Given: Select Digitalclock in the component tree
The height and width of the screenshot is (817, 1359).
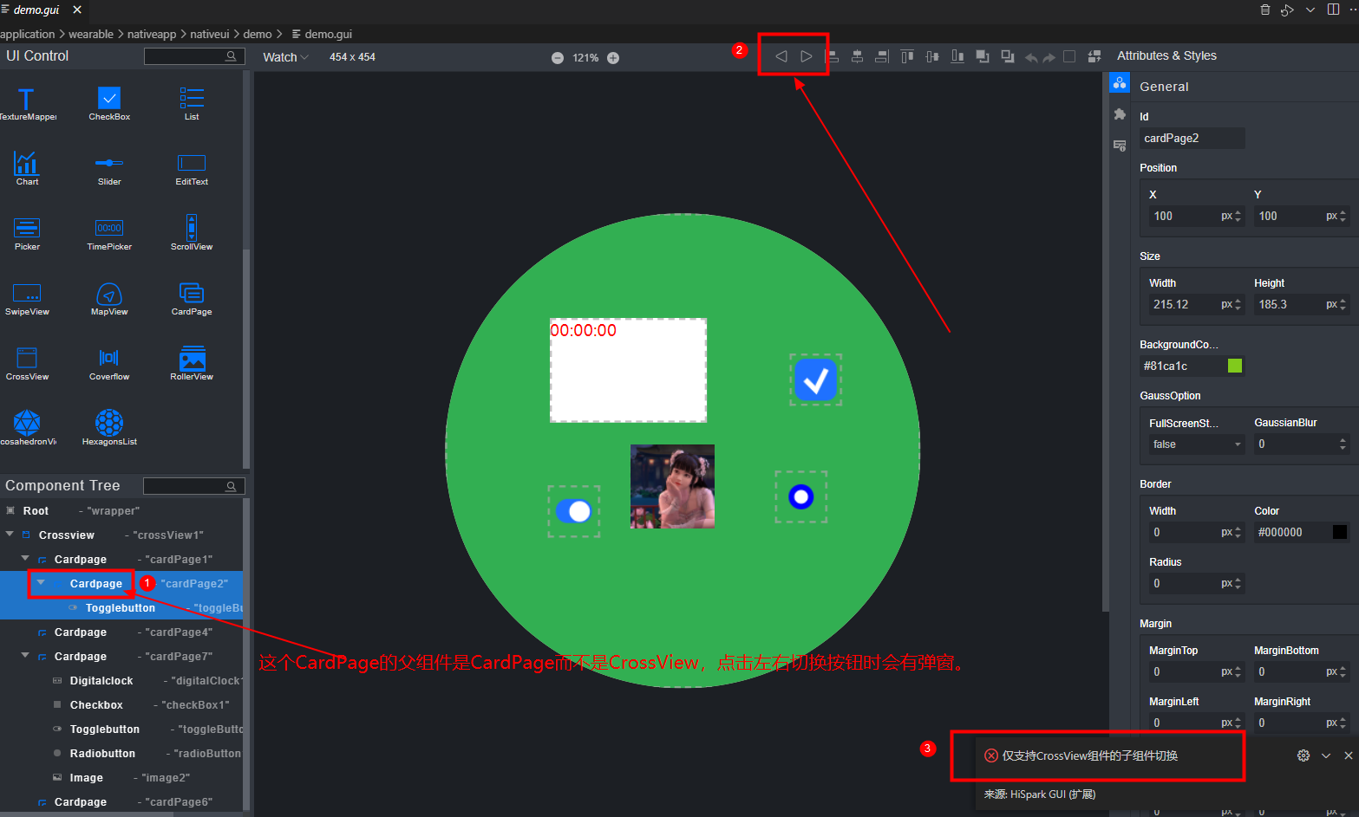Looking at the screenshot, I should (x=101, y=681).
